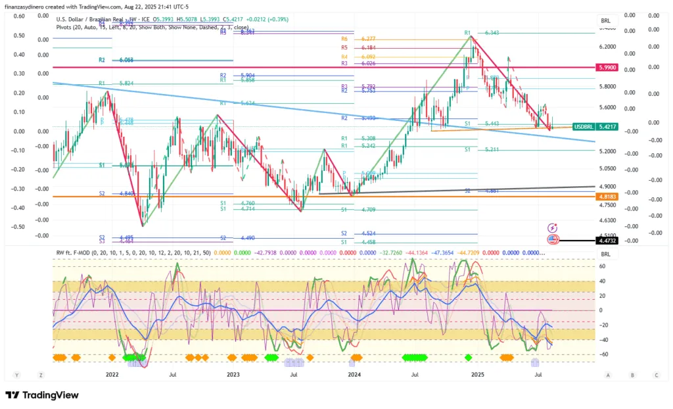
Task: Click the purple lightning bolt icon
Action: coord(552,228)
